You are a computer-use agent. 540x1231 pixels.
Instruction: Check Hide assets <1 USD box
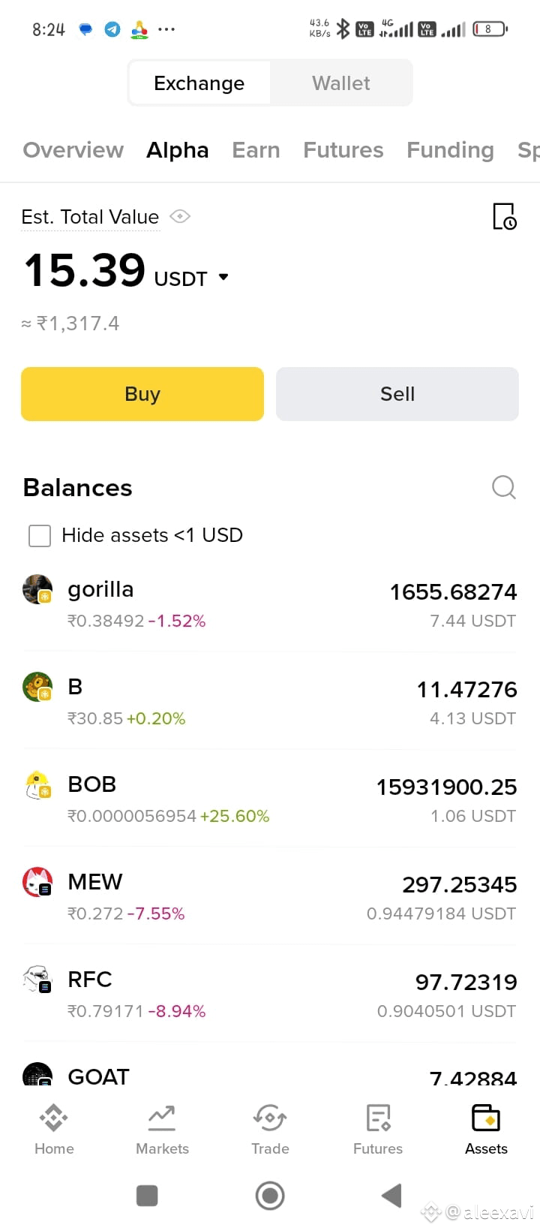(40, 536)
